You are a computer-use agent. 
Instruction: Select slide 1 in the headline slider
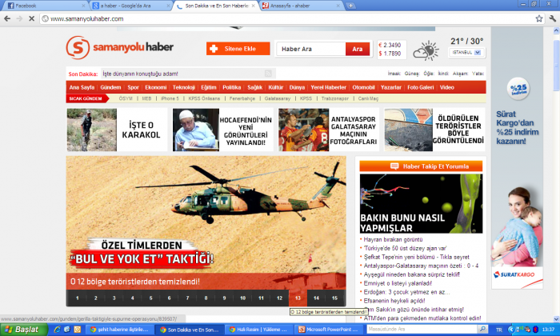pos(77,298)
